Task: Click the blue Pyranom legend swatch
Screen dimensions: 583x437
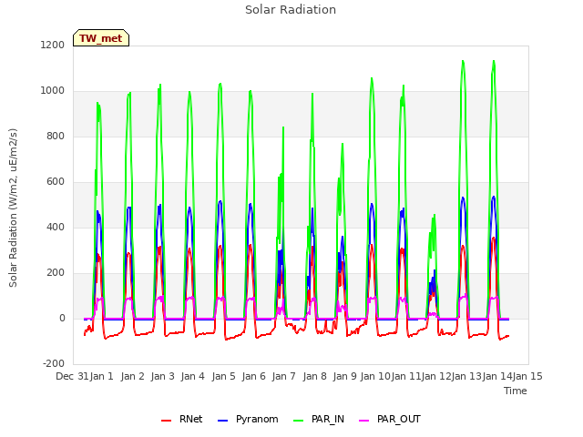Action: pos(222,421)
